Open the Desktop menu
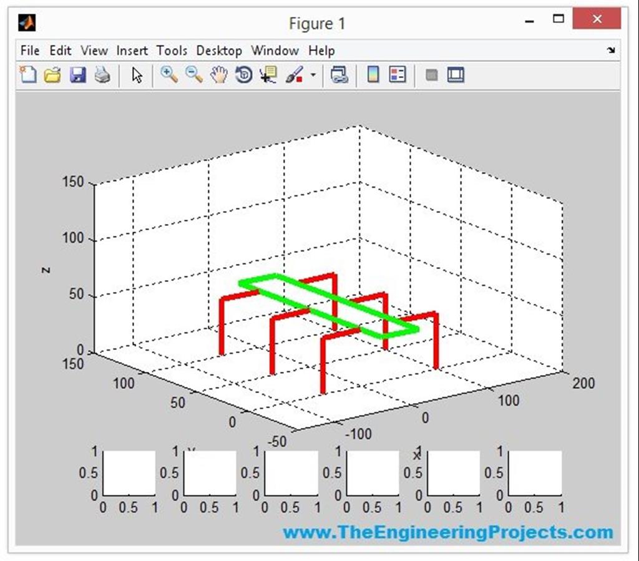 [218, 51]
